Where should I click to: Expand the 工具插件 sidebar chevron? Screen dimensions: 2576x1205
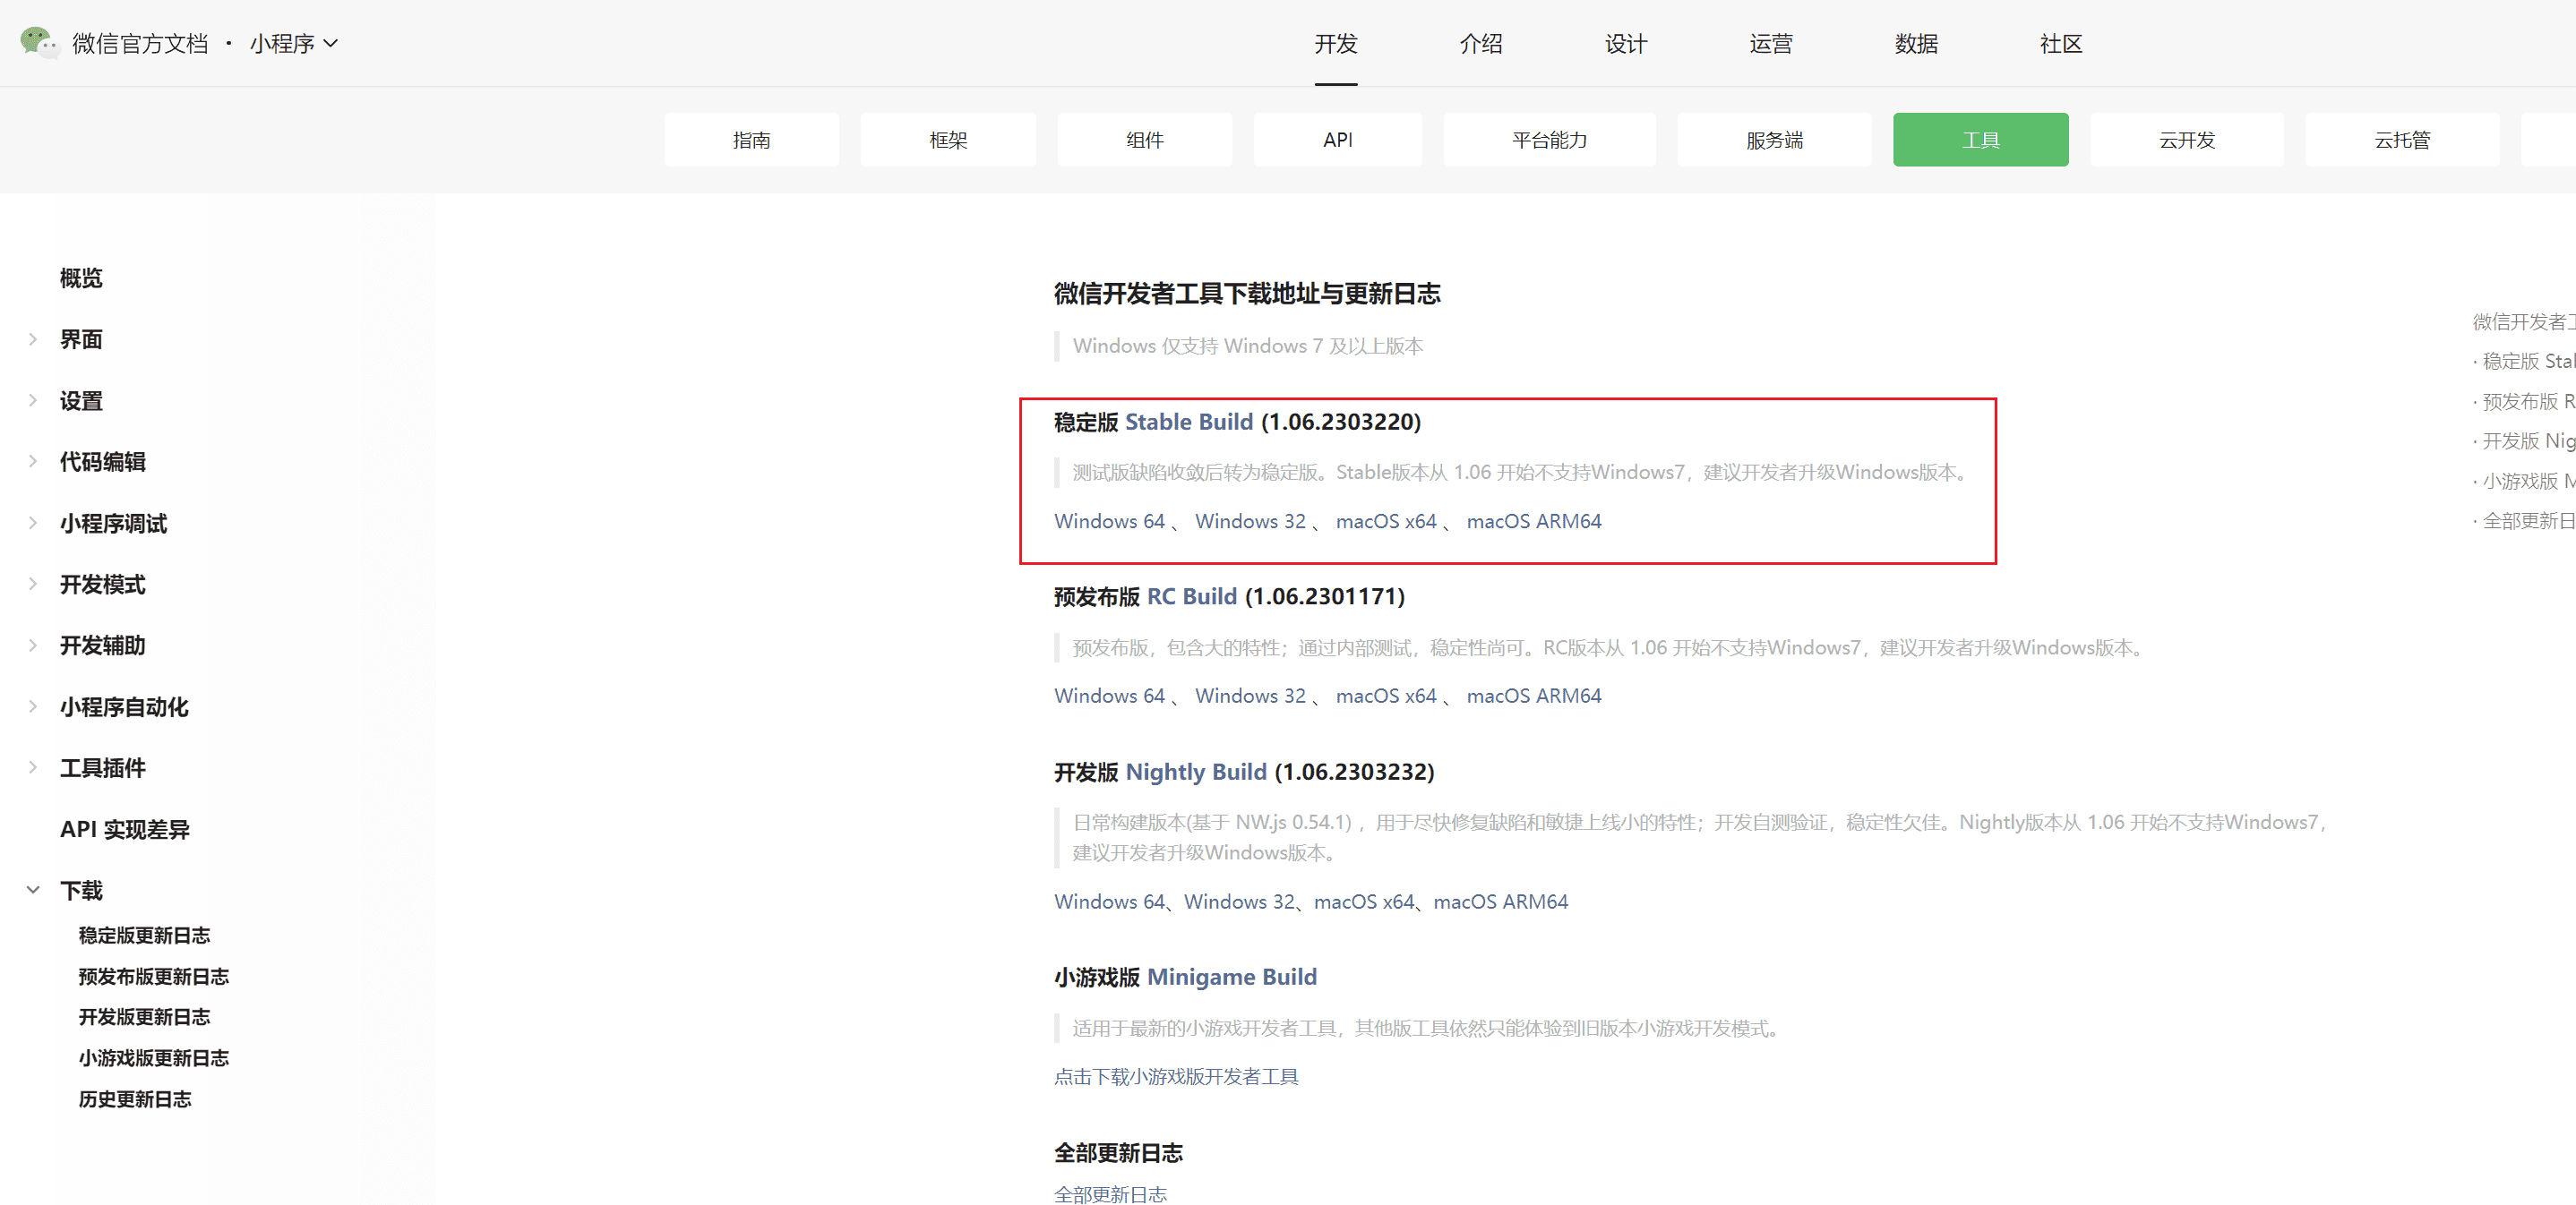pyautogui.click(x=33, y=768)
